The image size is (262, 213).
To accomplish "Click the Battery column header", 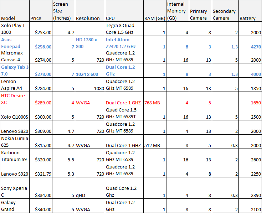I will pyautogui.click(x=250, y=11).
